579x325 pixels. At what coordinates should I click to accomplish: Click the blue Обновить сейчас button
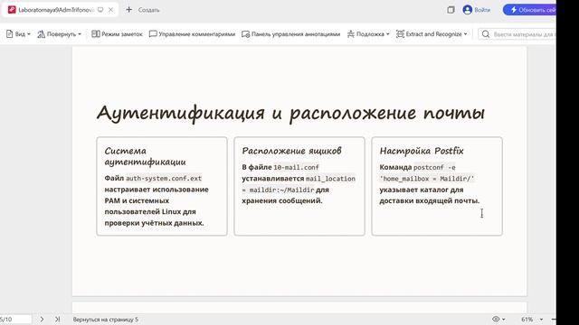530,10
